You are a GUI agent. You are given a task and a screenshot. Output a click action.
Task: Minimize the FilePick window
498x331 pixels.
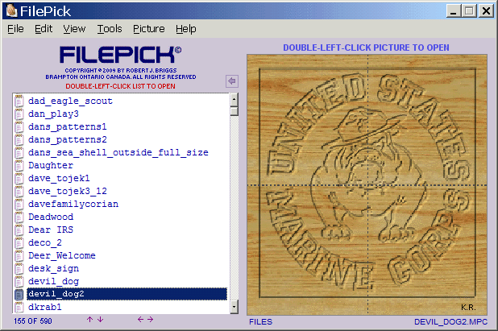pyautogui.click(x=453, y=11)
